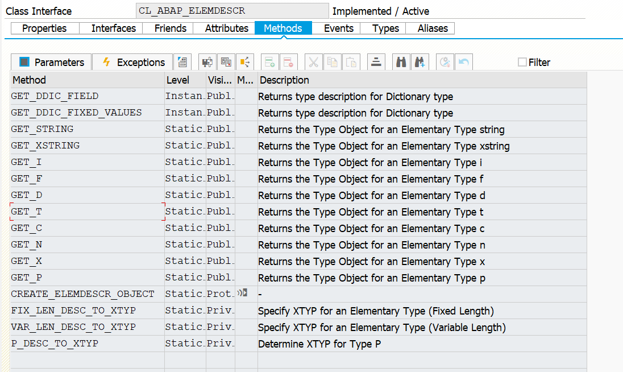Select the GET_F method cell

[88, 179]
